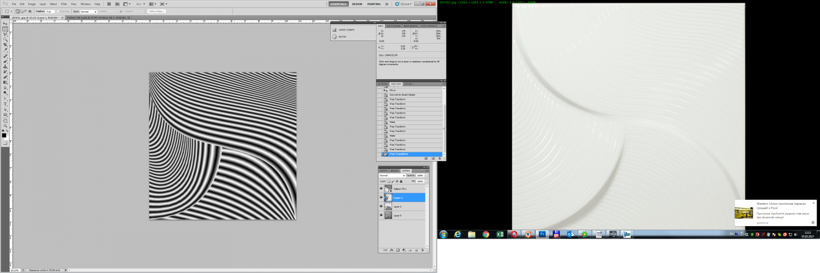Click the Windows Start button
Screen dimensions: 820x273
click(x=443, y=234)
